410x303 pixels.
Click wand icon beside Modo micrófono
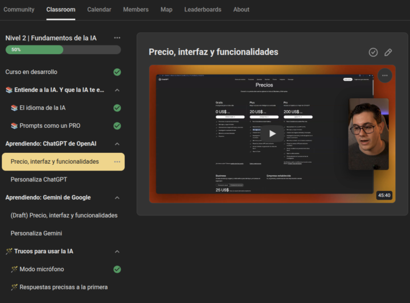pyautogui.click(x=14, y=269)
